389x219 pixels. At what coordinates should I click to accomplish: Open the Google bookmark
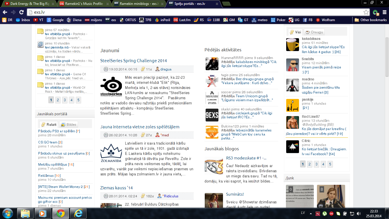(x=55, y=20)
